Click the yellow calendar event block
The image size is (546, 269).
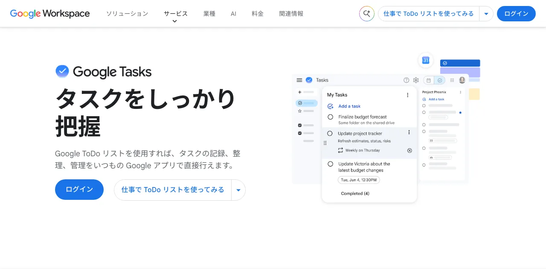474,94
